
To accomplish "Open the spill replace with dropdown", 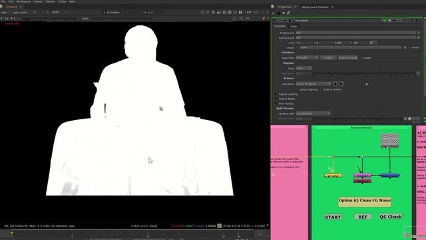I will click(313, 113).
